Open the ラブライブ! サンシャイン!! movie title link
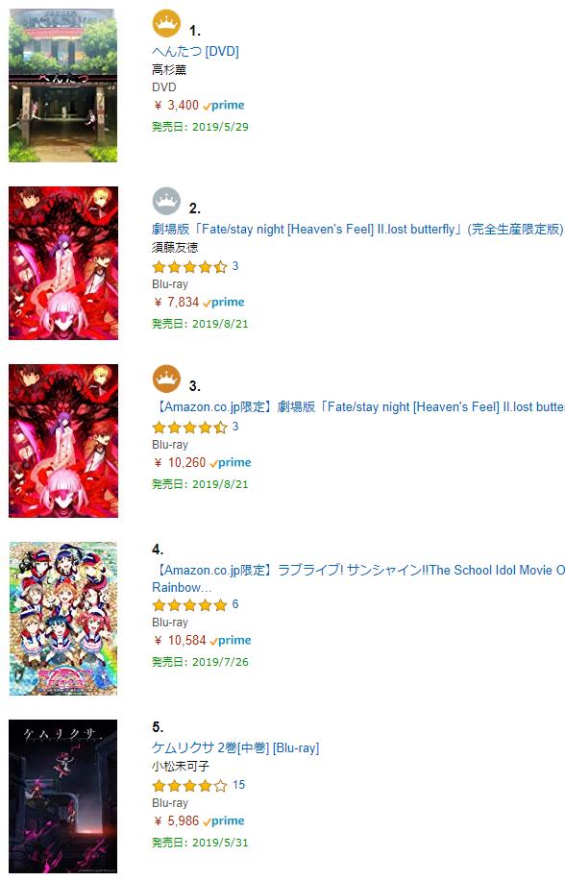 click(358, 578)
